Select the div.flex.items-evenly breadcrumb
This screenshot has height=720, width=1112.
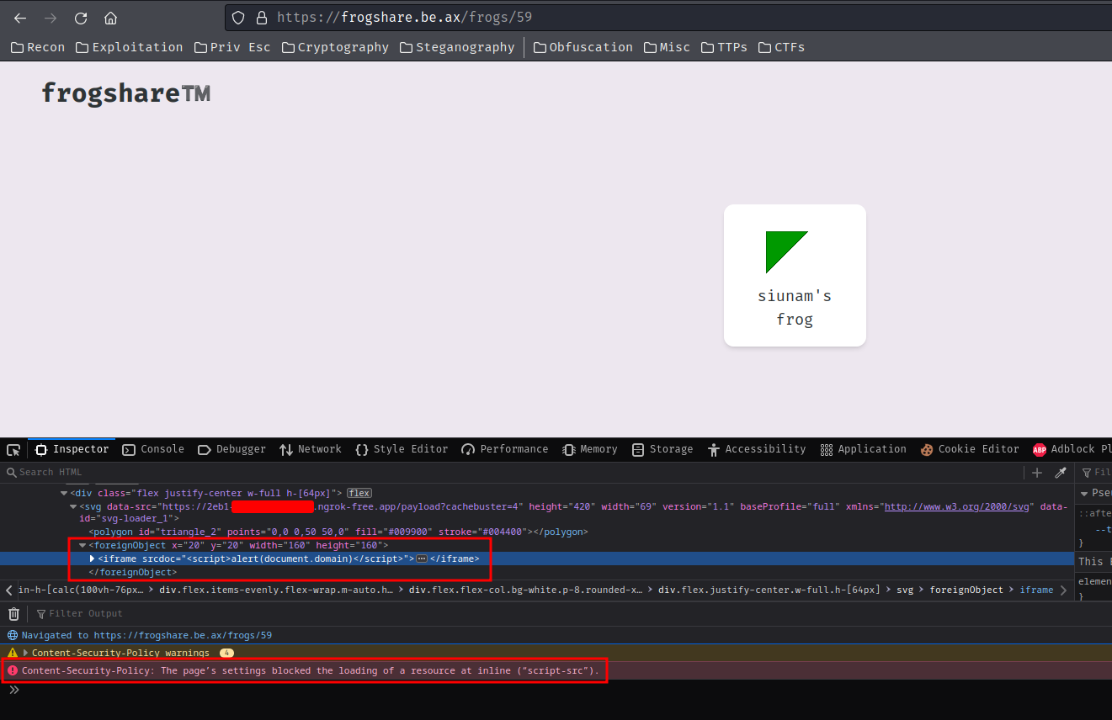[276, 590]
